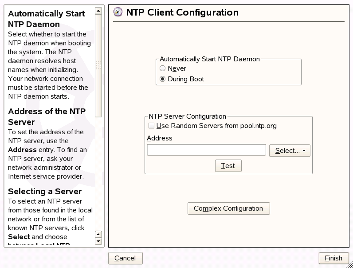Click the scroll-up arrow atop the help panel
This screenshot has width=353, height=268.
[98, 11]
